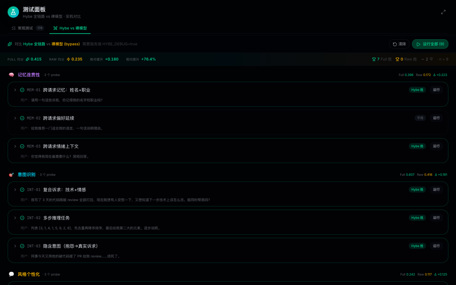This screenshot has height=285, width=456.
Task: Click the Hybe 胜 badge on INT-02
Action: [x=417, y=218]
